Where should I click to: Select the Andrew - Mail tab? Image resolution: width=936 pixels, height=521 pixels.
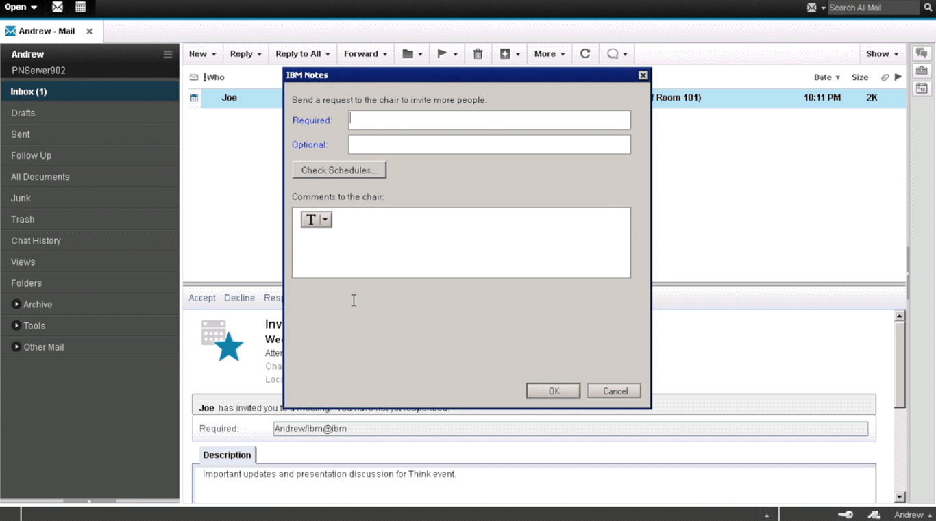[47, 31]
